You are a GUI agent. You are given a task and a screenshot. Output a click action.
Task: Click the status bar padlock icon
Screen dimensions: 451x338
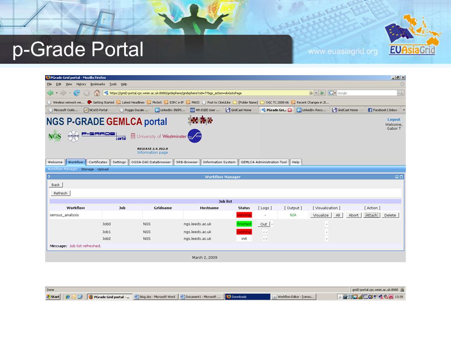click(x=402, y=290)
